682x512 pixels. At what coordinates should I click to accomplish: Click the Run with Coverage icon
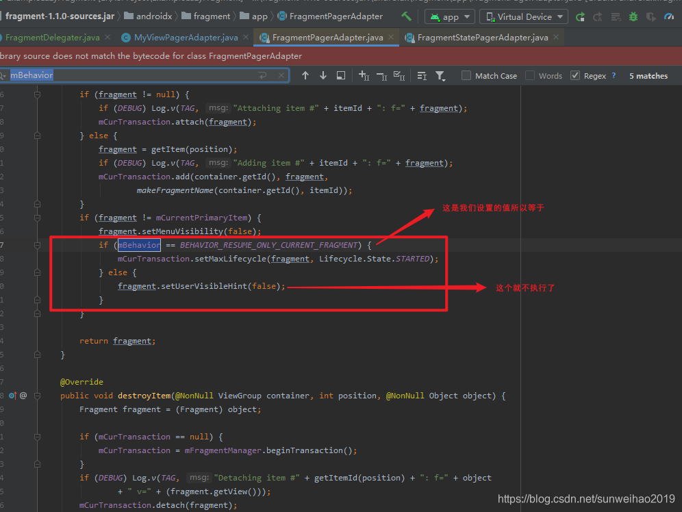click(x=651, y=17)
